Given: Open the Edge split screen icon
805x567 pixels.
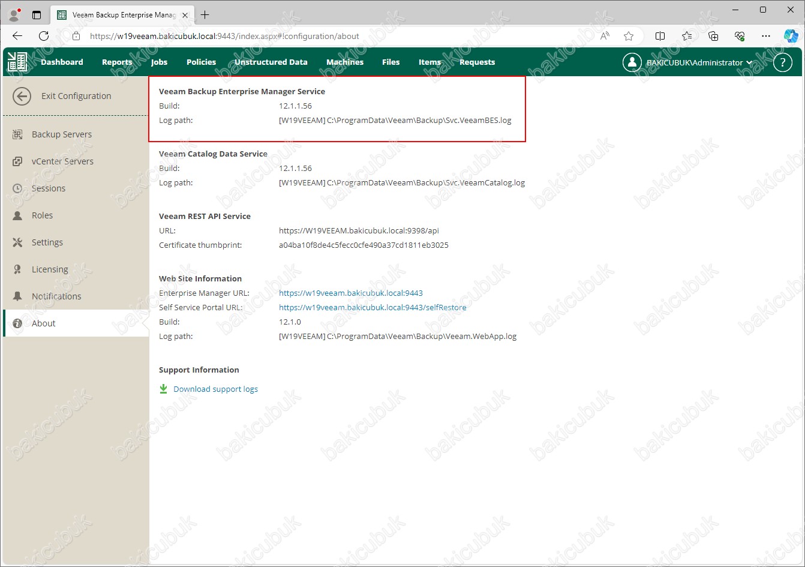Looking at the screenshot, I should (x=660, y=36).
